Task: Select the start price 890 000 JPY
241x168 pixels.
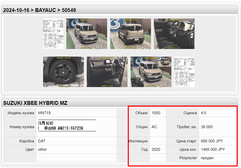Action: pyautogui.click(x=212, y=141)
